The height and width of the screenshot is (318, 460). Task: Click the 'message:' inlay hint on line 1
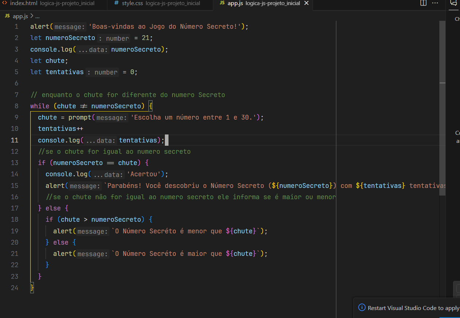click(x=70, y=27)
